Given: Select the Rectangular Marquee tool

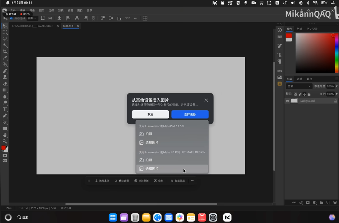Looking at the screenshot, I should pos(5,32).
